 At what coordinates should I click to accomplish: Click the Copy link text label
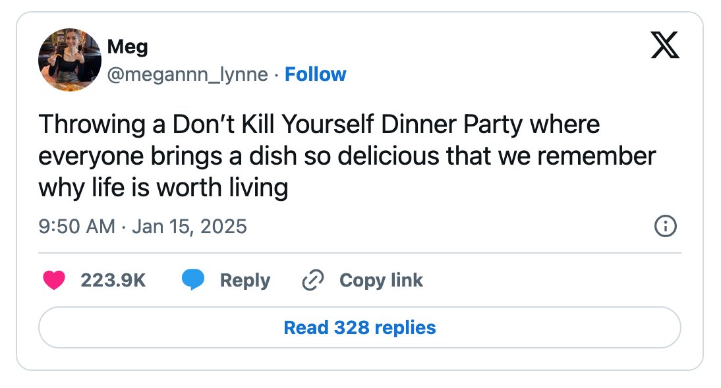pos(381,280)
